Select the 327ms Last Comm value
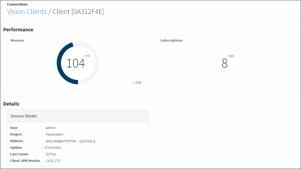Viewport: 301px width, 169px height. point(51,154)
